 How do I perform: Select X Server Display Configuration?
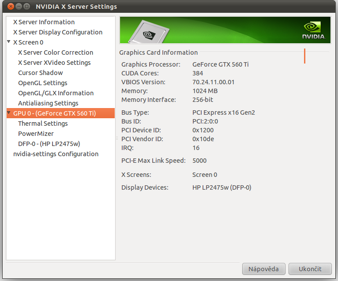57,32
